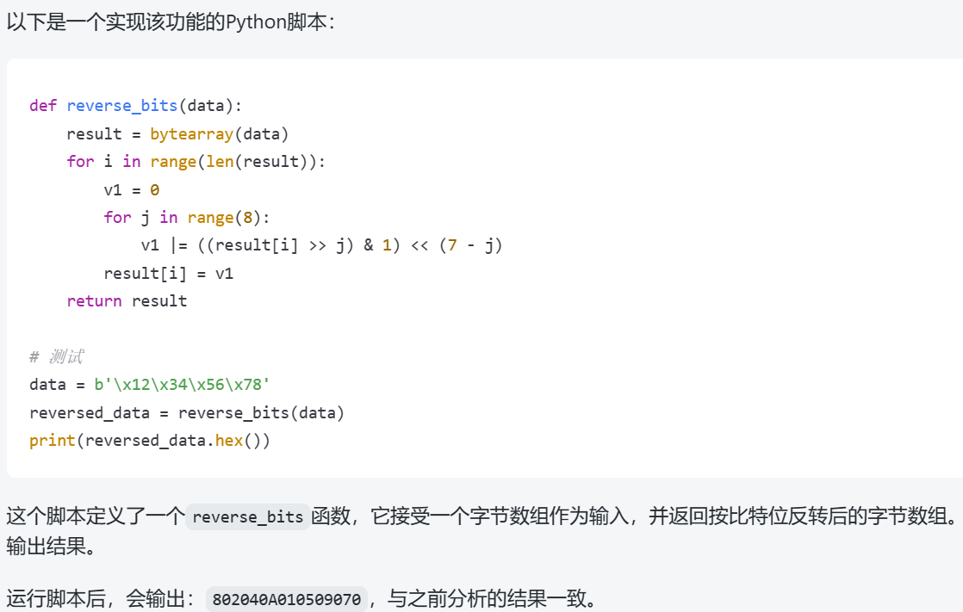Click the 'for i in range' line
The width and height of the screenshot is (963, 612).
pyautogui.click(x=196, y=162)
